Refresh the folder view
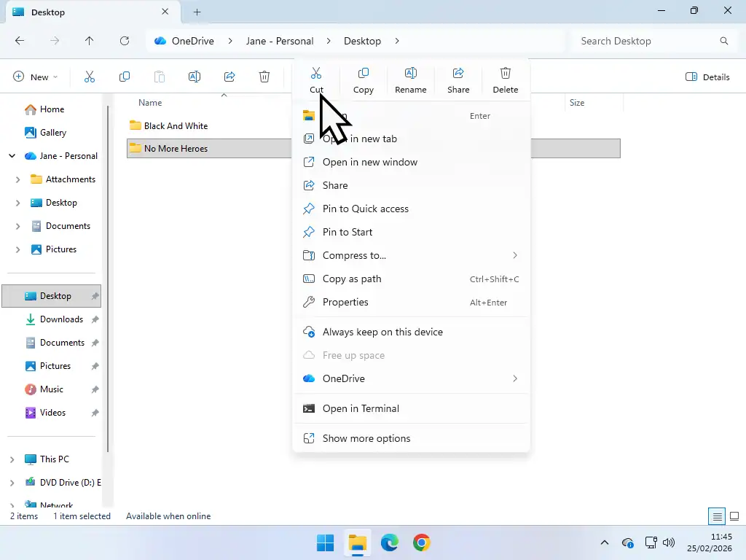746x560 pixels. (x=125, y=41)
